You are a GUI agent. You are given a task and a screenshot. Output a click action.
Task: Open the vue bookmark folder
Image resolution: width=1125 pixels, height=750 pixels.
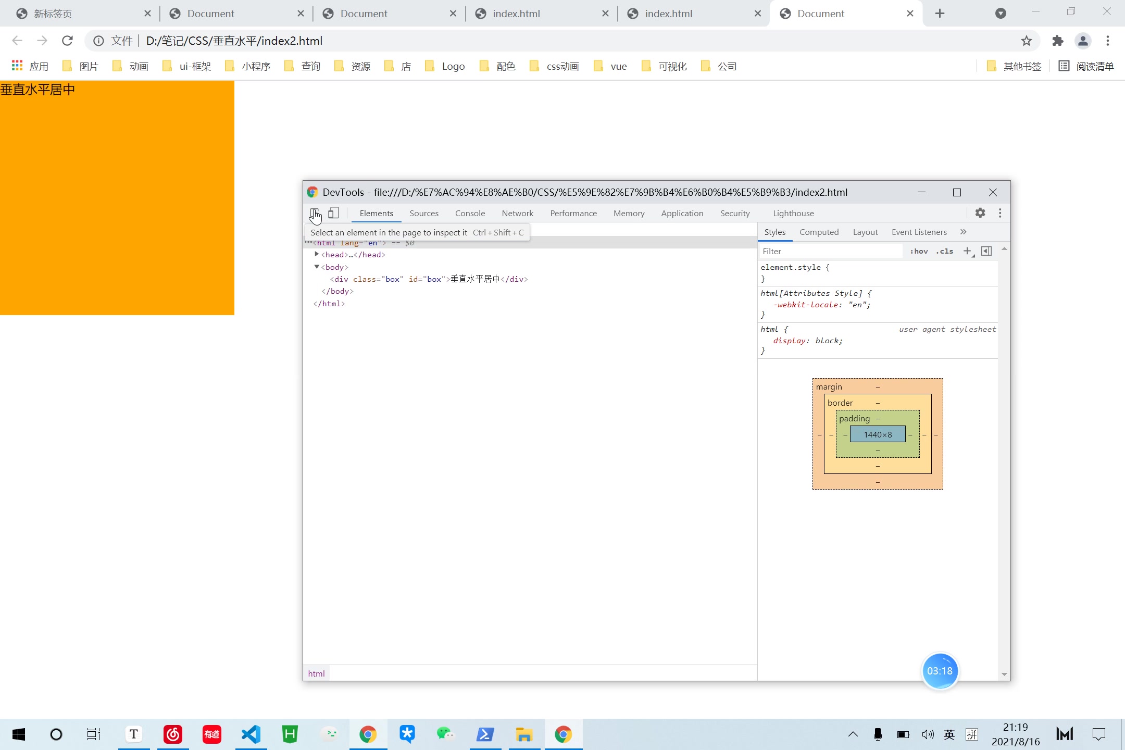click(610, 66)
